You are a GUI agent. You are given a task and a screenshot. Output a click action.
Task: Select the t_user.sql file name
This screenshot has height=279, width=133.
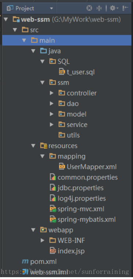pos(81,72)
